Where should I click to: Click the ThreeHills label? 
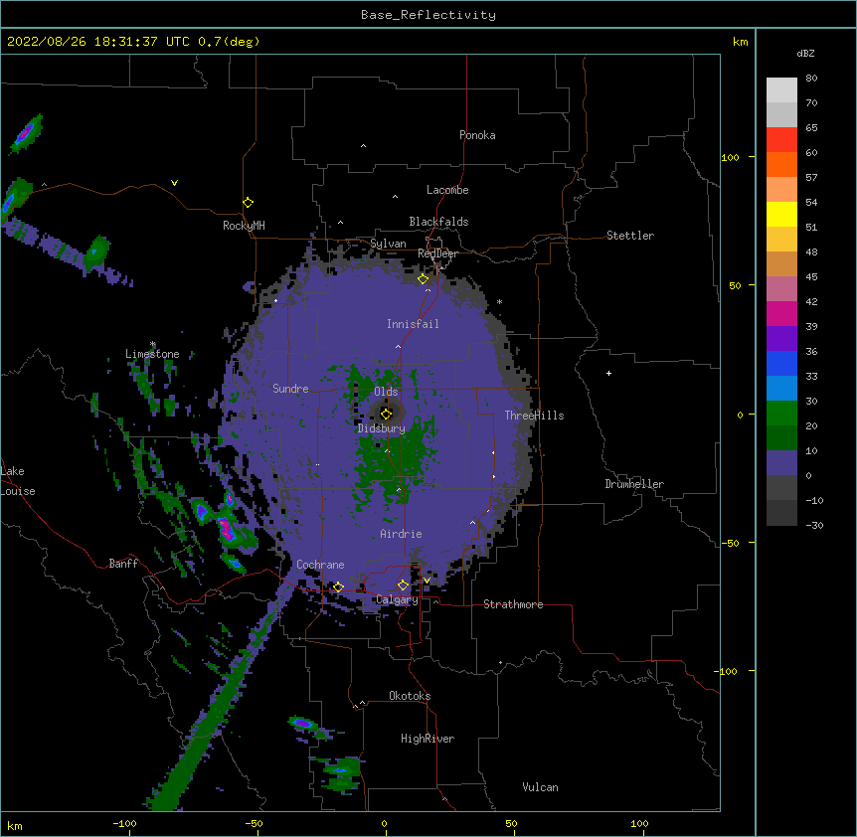pos(534,416)
